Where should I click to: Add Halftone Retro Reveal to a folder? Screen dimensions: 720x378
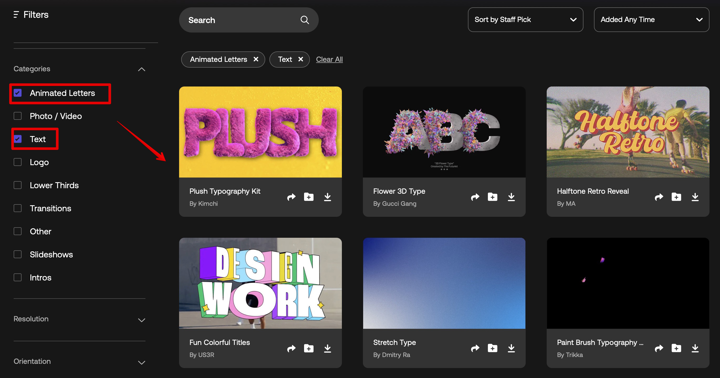point(676,197)
